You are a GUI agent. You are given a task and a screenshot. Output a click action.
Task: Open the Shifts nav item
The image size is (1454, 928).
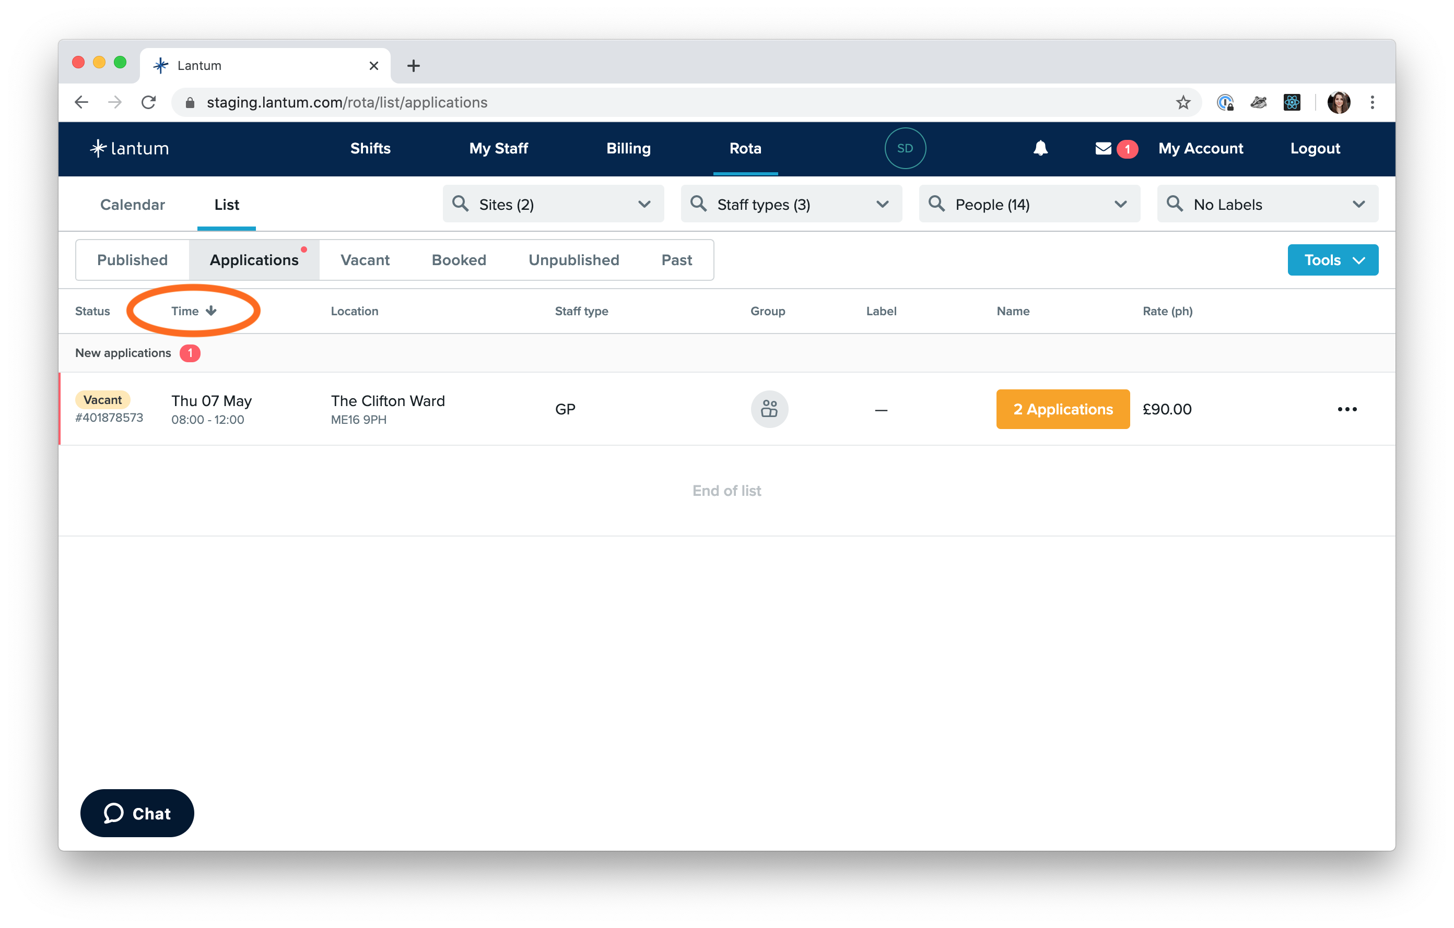pos(370,148)
